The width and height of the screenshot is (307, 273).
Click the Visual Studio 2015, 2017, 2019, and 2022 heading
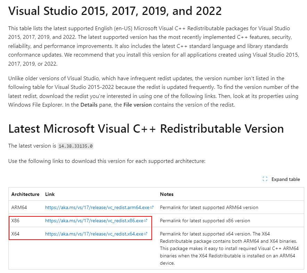tap(115, 11)
